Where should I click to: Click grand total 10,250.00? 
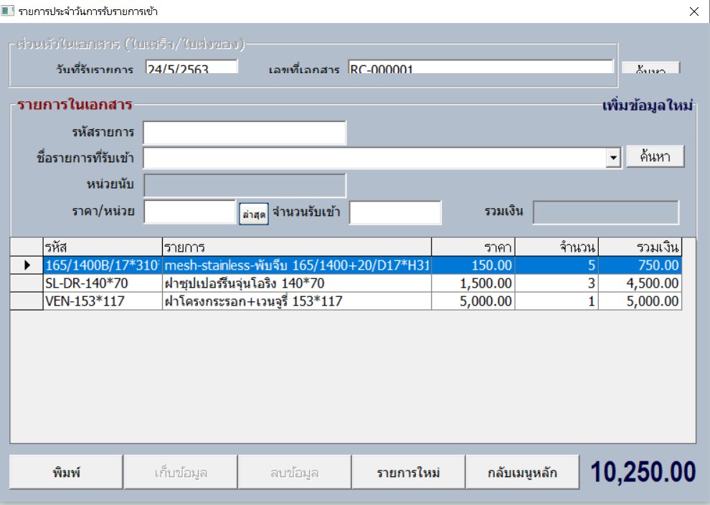(643, 471)
